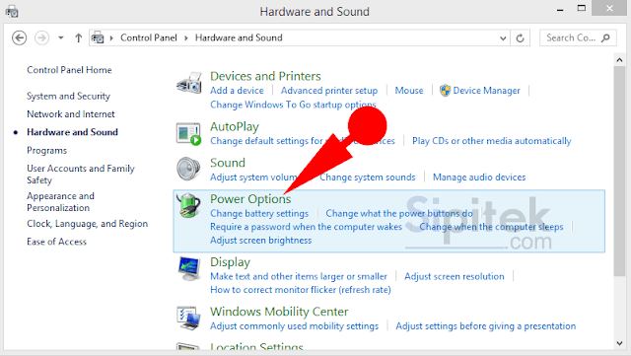Change Windows To Go startup options
Viewport: 631px width, 356px height.
coord(293,105)
